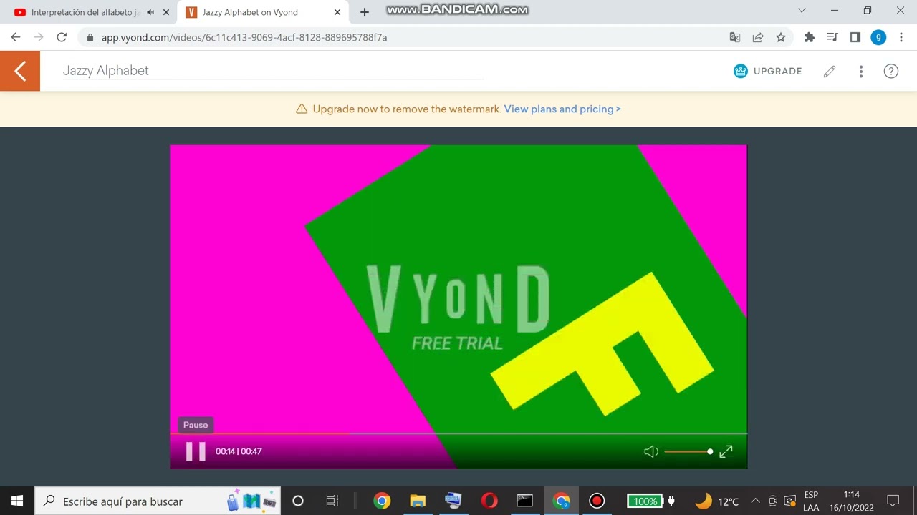
Task: Mute the YouTube tab via its speaker icon
Action: [150, 12]
